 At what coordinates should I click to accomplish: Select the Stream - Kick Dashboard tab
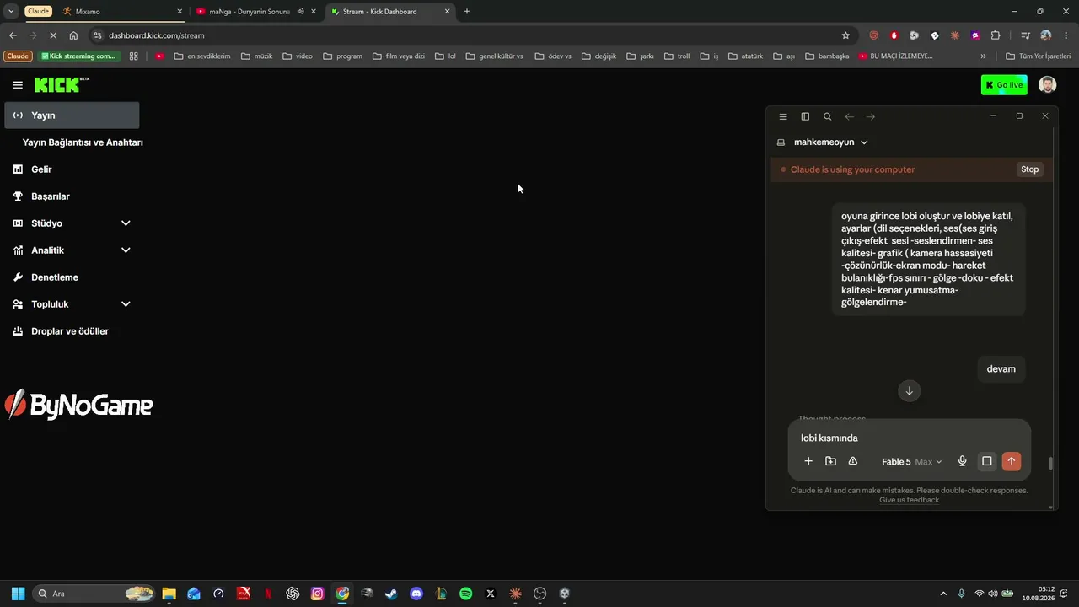click(389, 12)
